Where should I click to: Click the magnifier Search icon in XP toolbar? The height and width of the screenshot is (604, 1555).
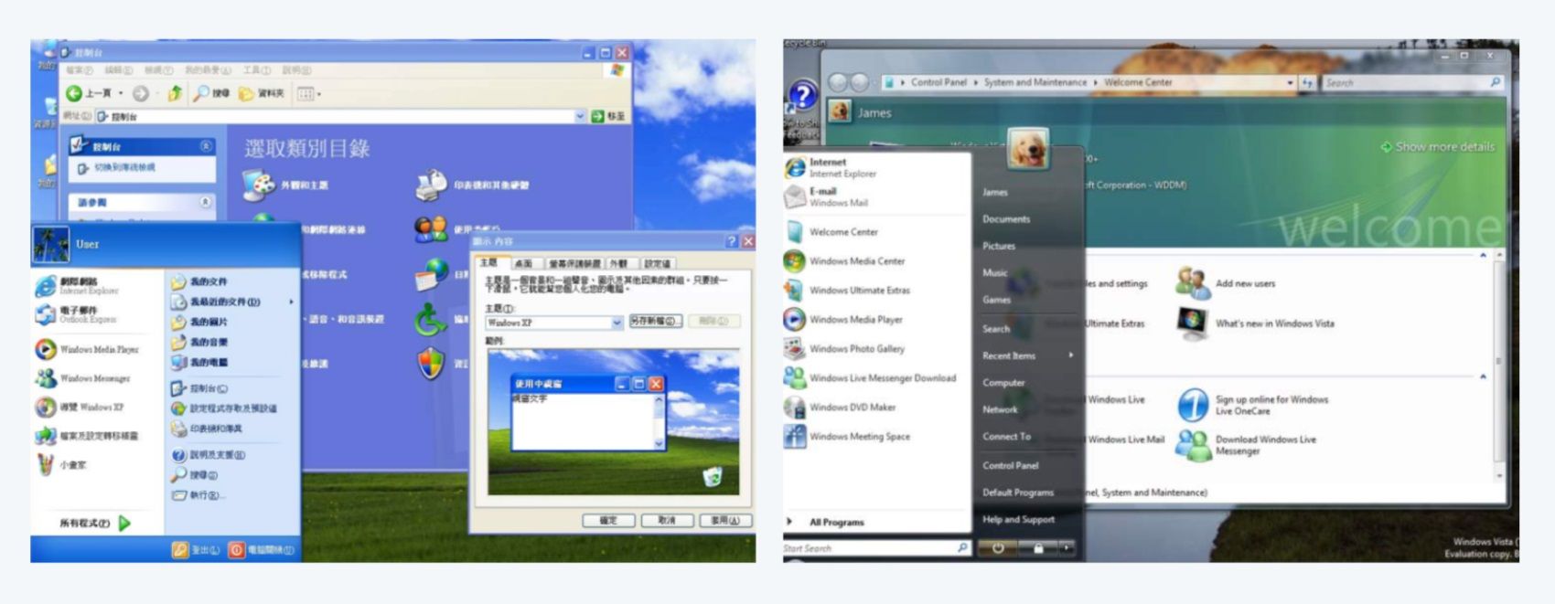pos(201,93)
